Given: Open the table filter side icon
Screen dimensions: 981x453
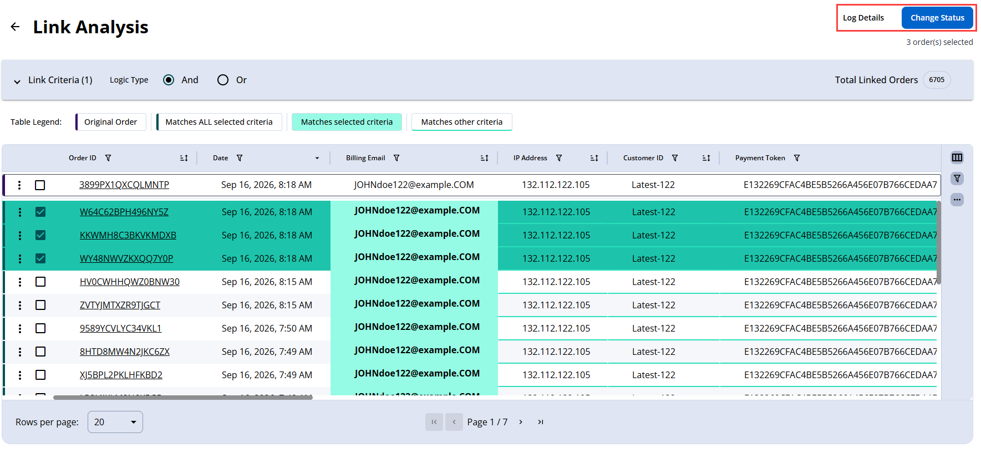Looking at the screenshot, I should [957, 179].
